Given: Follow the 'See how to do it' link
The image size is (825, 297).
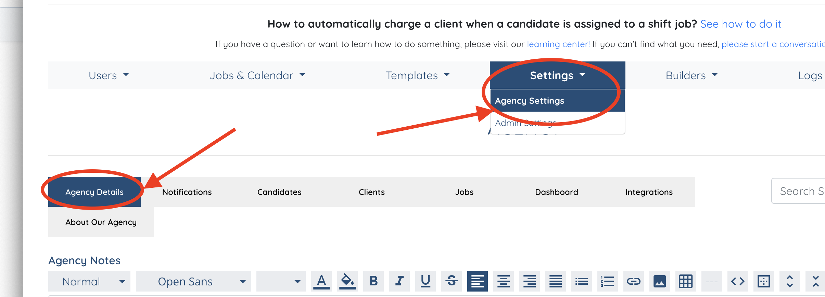Looking at the screenshot, I should [x=740, y=24].
